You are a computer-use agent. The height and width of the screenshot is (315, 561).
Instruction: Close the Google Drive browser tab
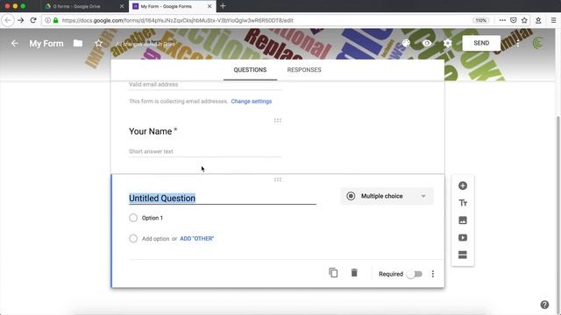pyautogui.click(x=122, y=6)
